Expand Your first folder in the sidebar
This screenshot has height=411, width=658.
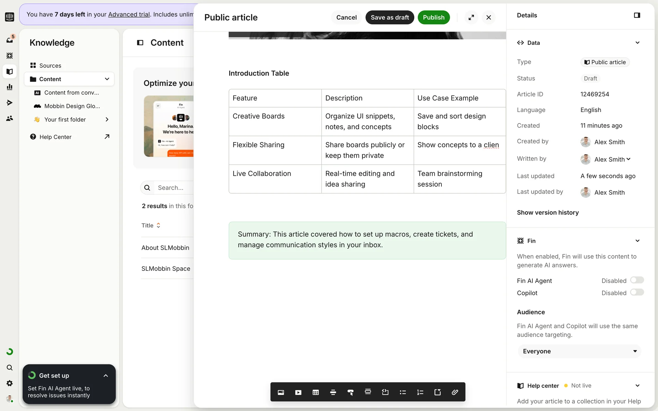coord(107,120)
